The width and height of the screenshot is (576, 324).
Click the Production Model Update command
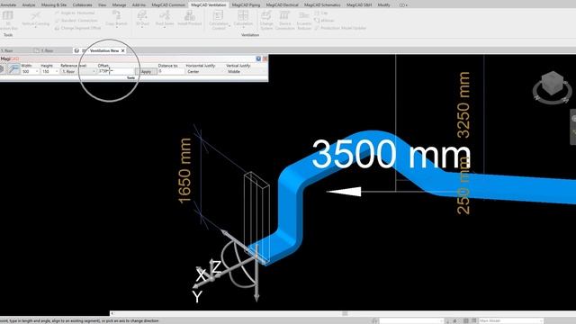pos(340,28)
